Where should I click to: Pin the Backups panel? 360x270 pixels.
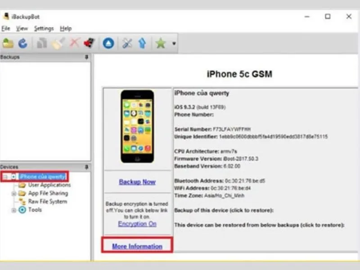86,57
